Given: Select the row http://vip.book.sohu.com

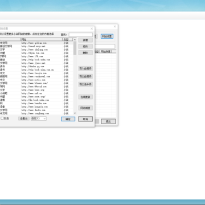Looking at the screenshot, I should click(x=36, y=60).
